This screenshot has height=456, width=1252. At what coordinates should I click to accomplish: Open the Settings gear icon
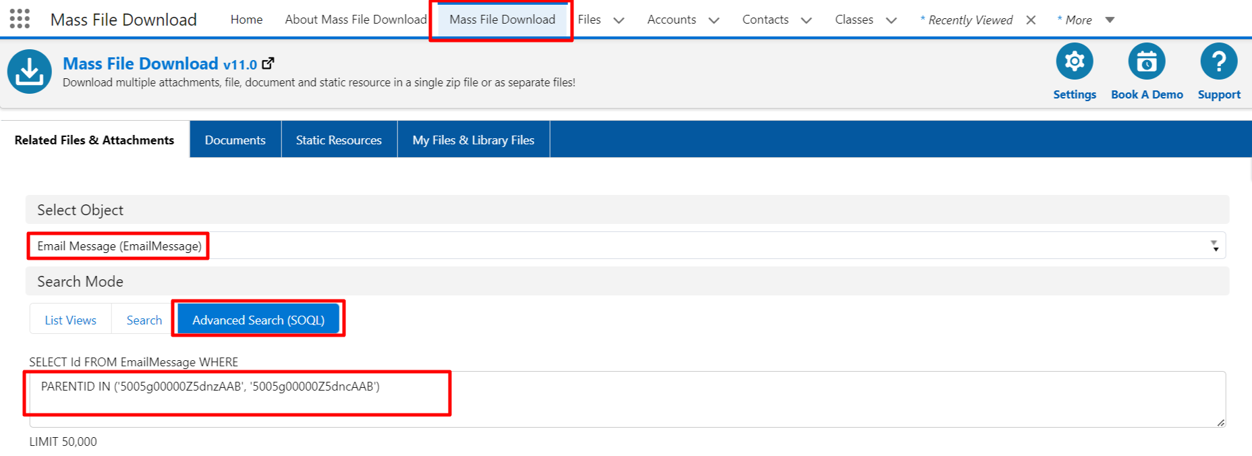point(1075,61)
